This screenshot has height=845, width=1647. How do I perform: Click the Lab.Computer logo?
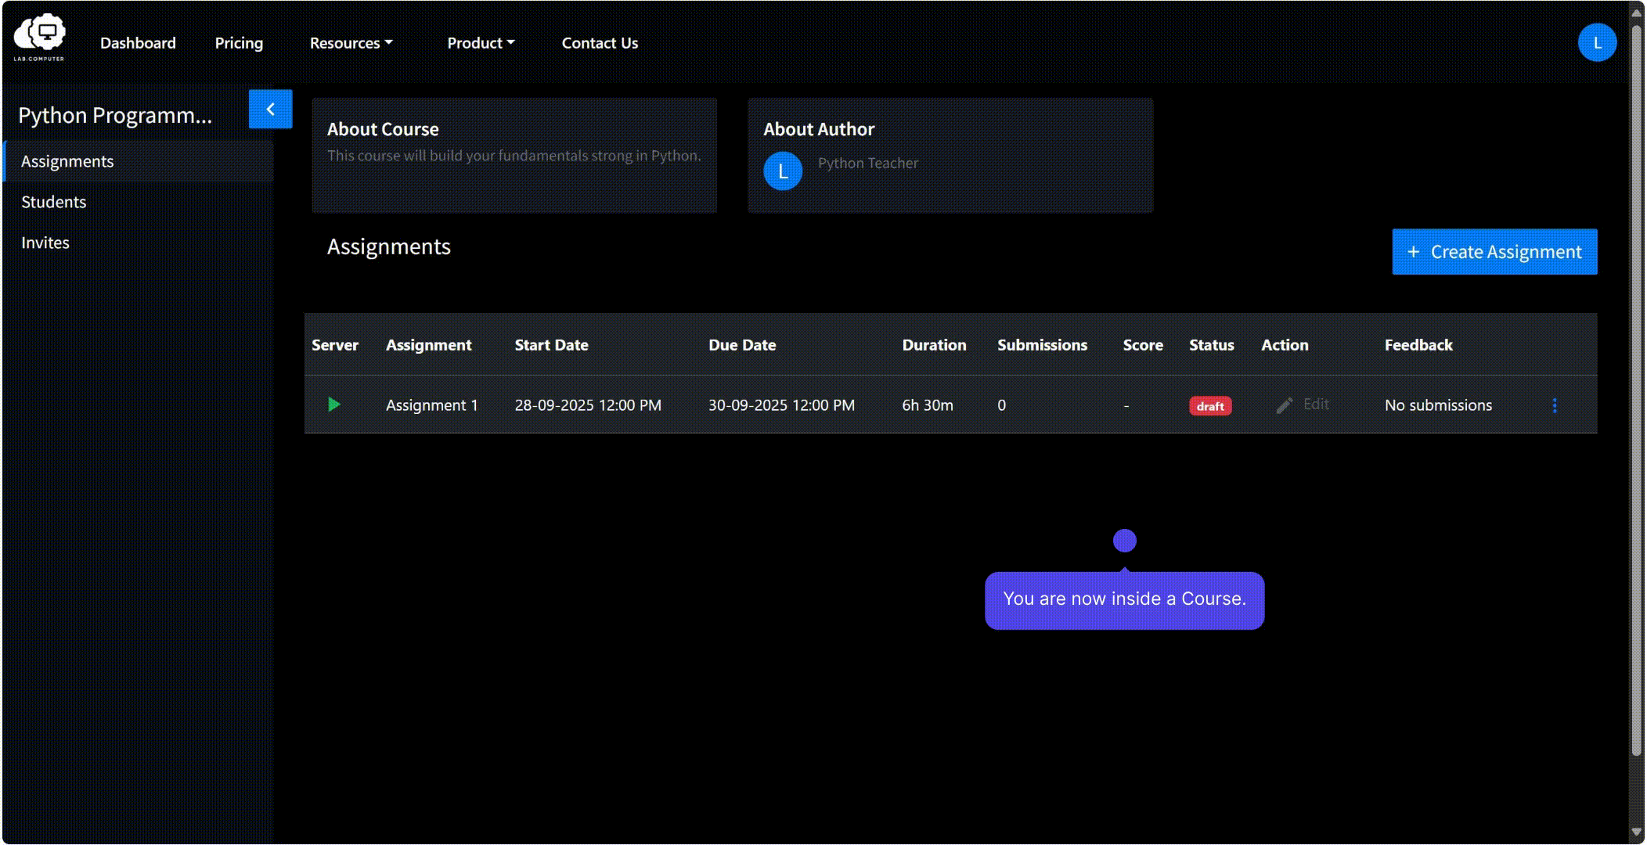click(40, 37)
